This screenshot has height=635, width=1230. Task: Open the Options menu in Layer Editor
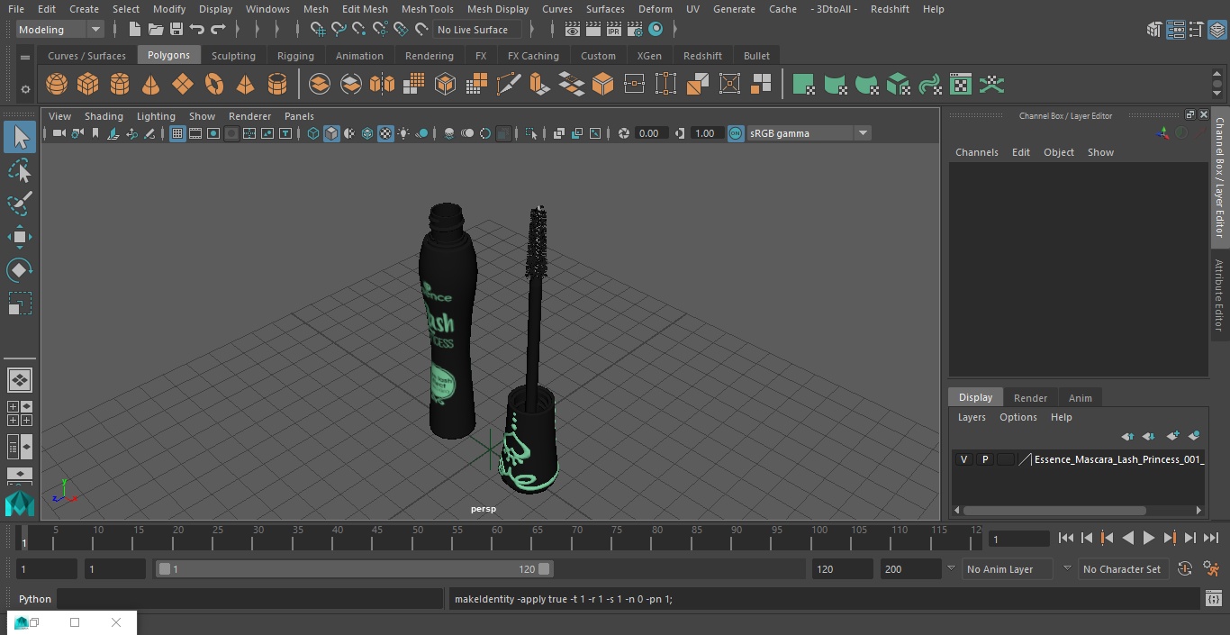[x=1018, y=417]
